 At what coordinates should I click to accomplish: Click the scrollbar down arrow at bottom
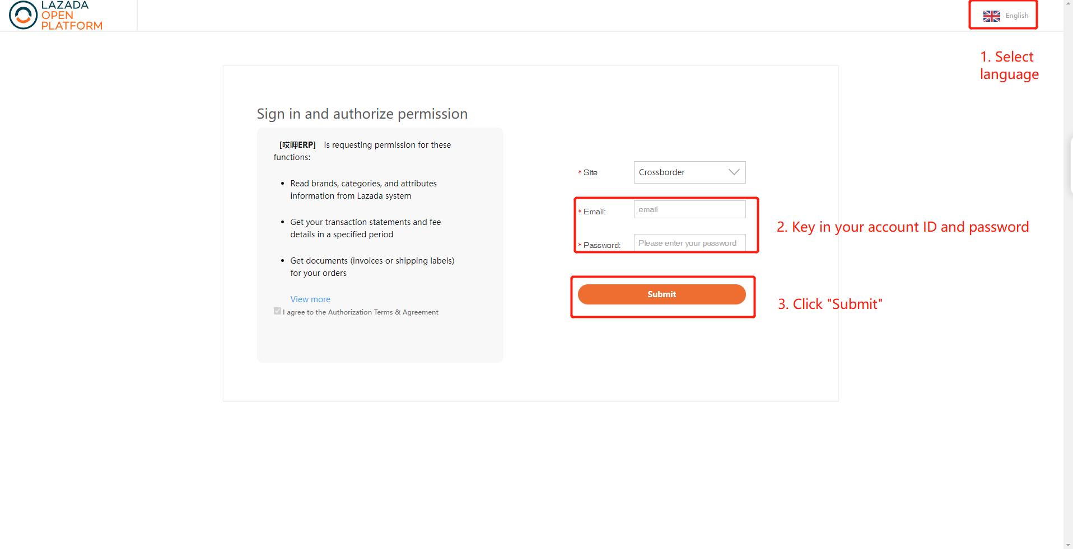click(1068, 545)
